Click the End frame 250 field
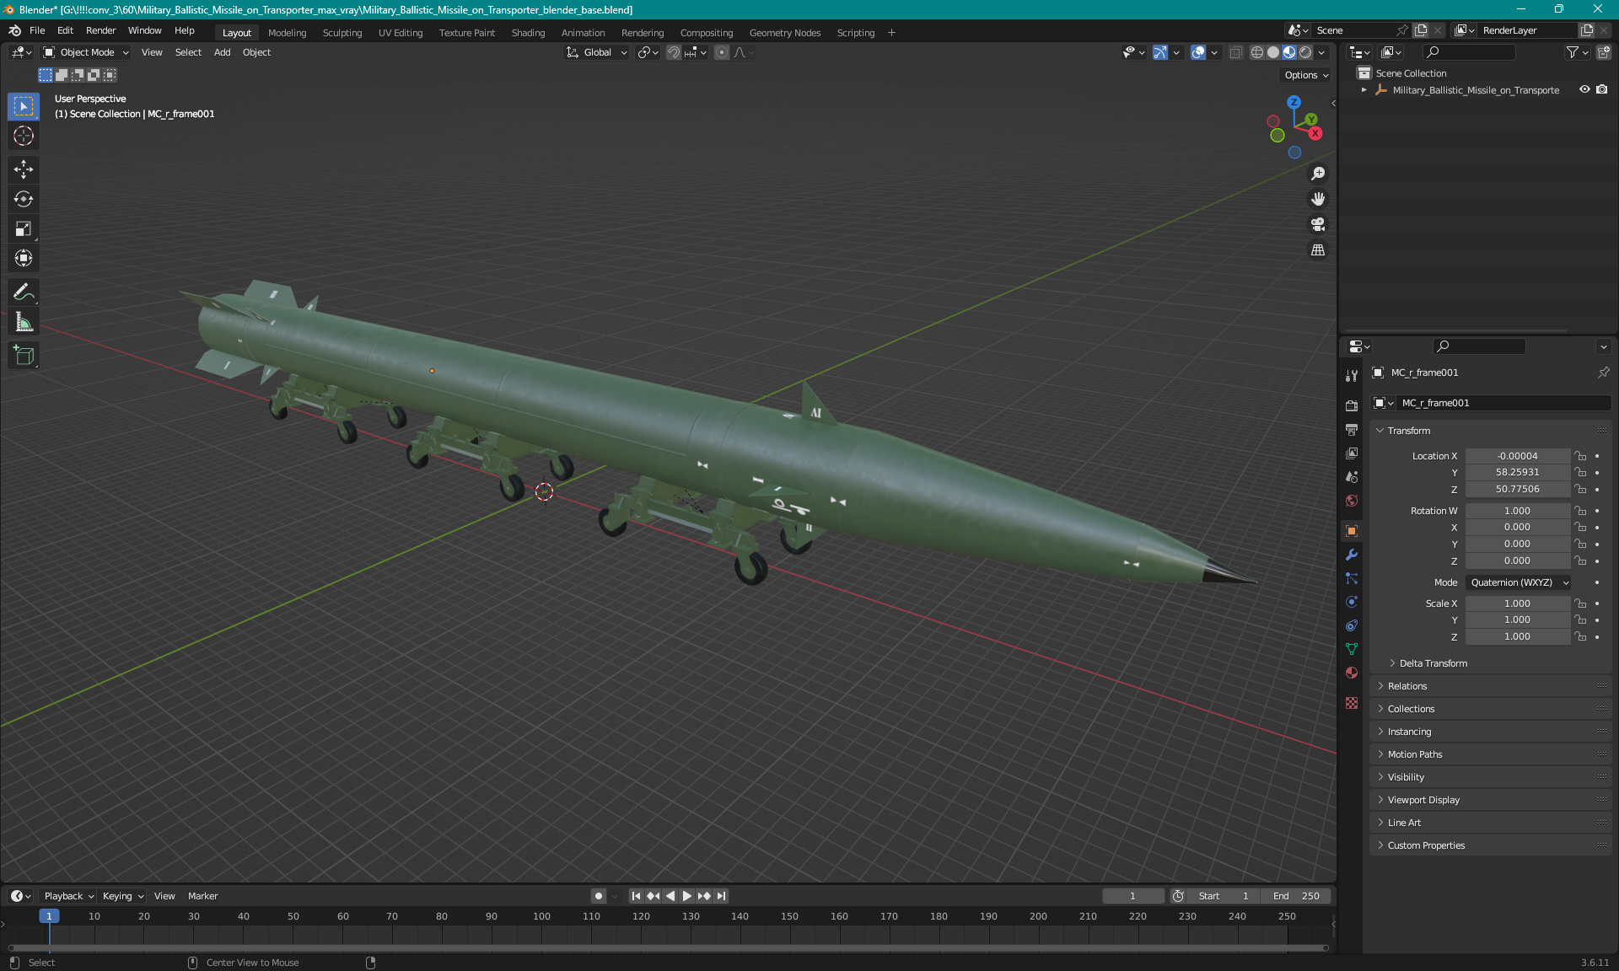The width and height of the screenshot is (1619, 971). point(1297,896)
